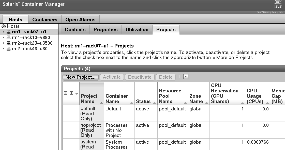Expand the rm2-rack23-u3500 host node

click(x=3, y=43)
